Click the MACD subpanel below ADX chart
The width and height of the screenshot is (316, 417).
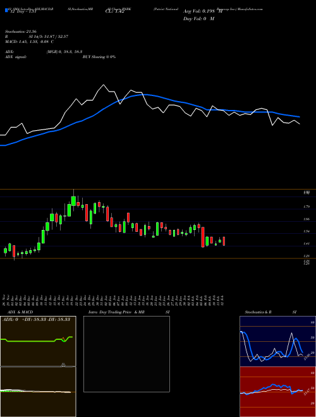click(x=38, y=392)
